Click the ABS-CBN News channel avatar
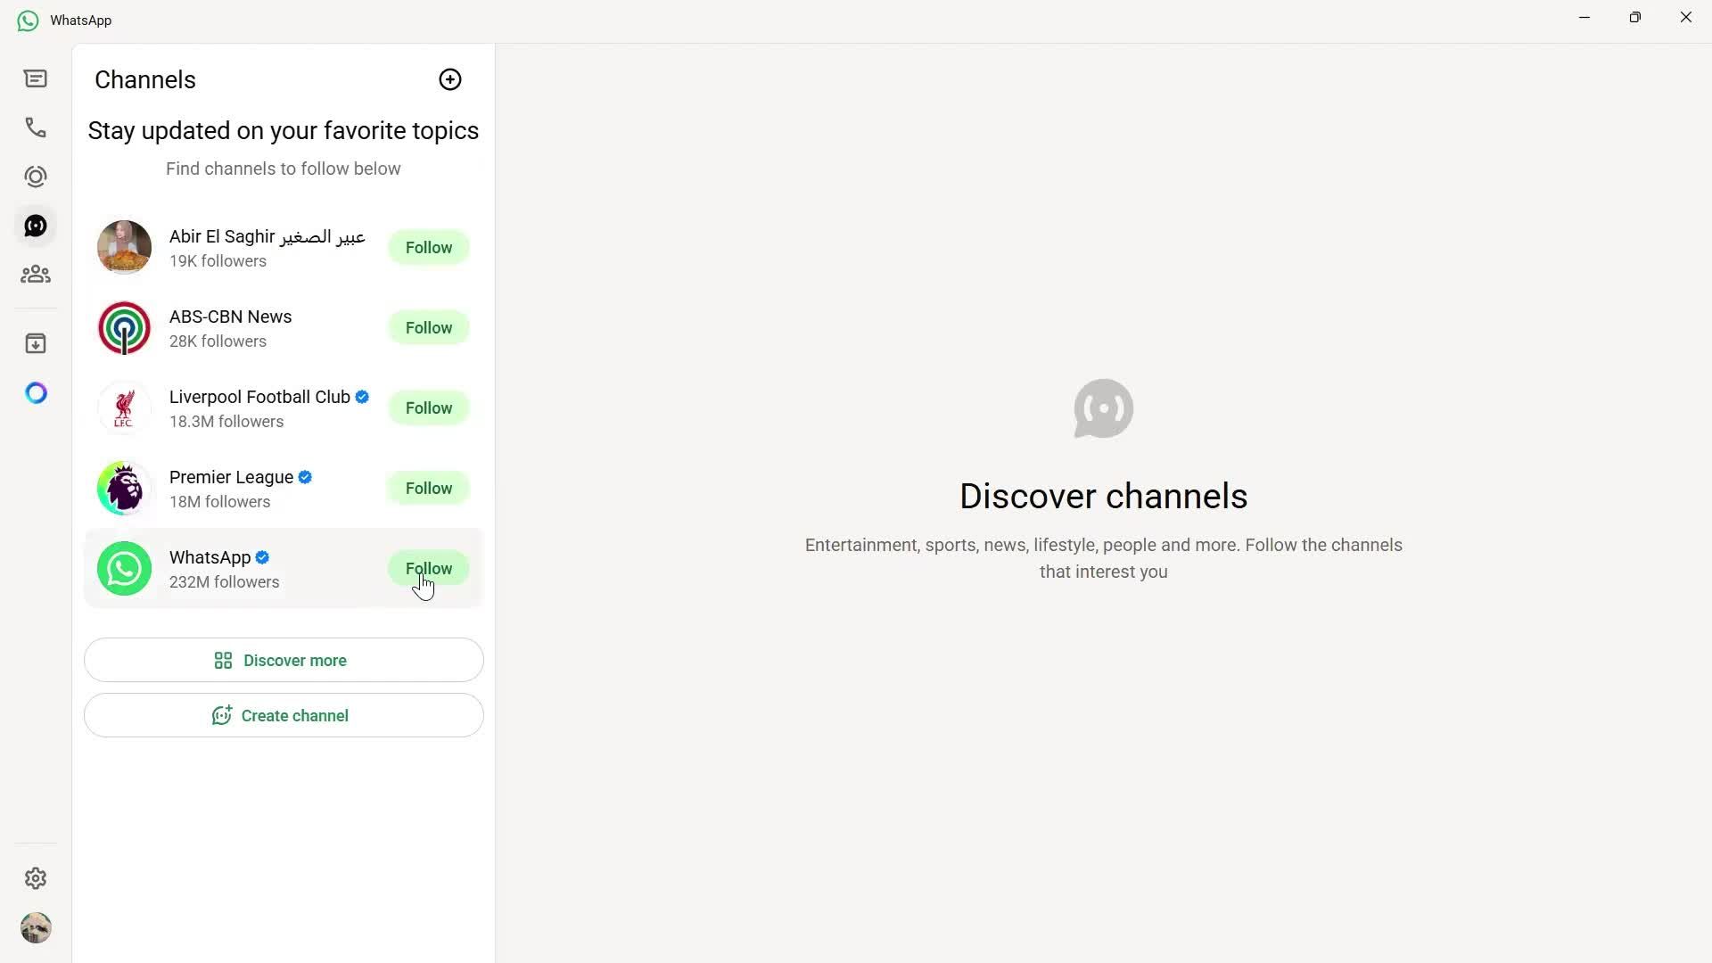Image resolution: width=1712 pixels, height=963 pixels. 124,327
